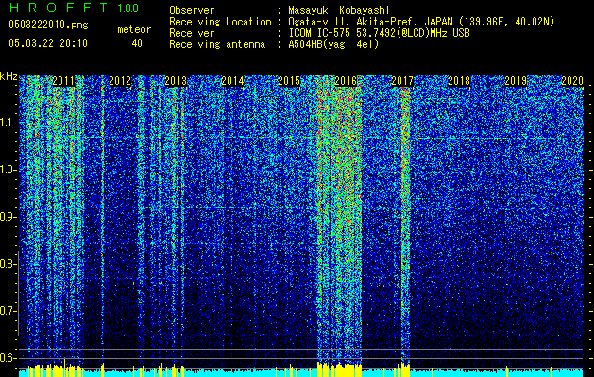594x377 pixels.
Task: Click the 2018 time marker
Action: coord(459,81)
